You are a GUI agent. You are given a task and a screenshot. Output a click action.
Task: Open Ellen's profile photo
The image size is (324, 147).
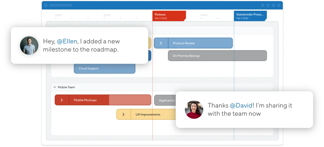pyautogui.click(x=194, y=110)
